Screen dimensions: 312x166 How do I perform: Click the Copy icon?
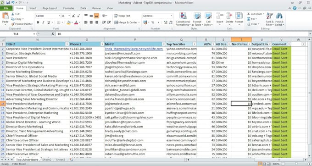coord(13,19)
